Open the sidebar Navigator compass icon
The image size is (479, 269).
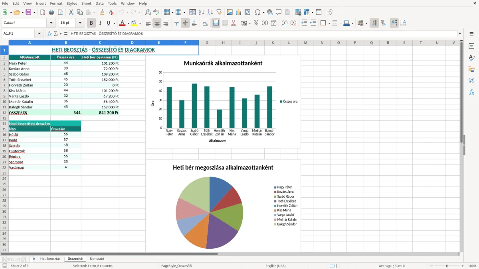pyautogui.click(x=471, y=81)
